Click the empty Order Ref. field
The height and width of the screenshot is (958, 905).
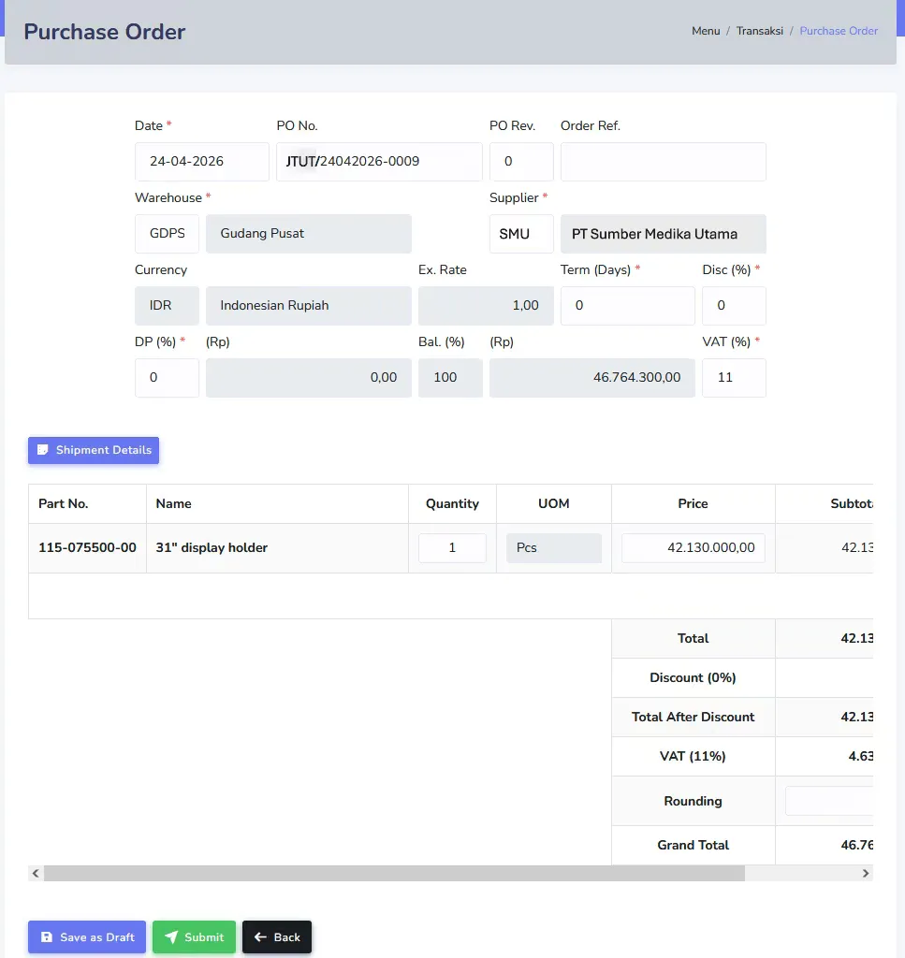tap(663, 161)
